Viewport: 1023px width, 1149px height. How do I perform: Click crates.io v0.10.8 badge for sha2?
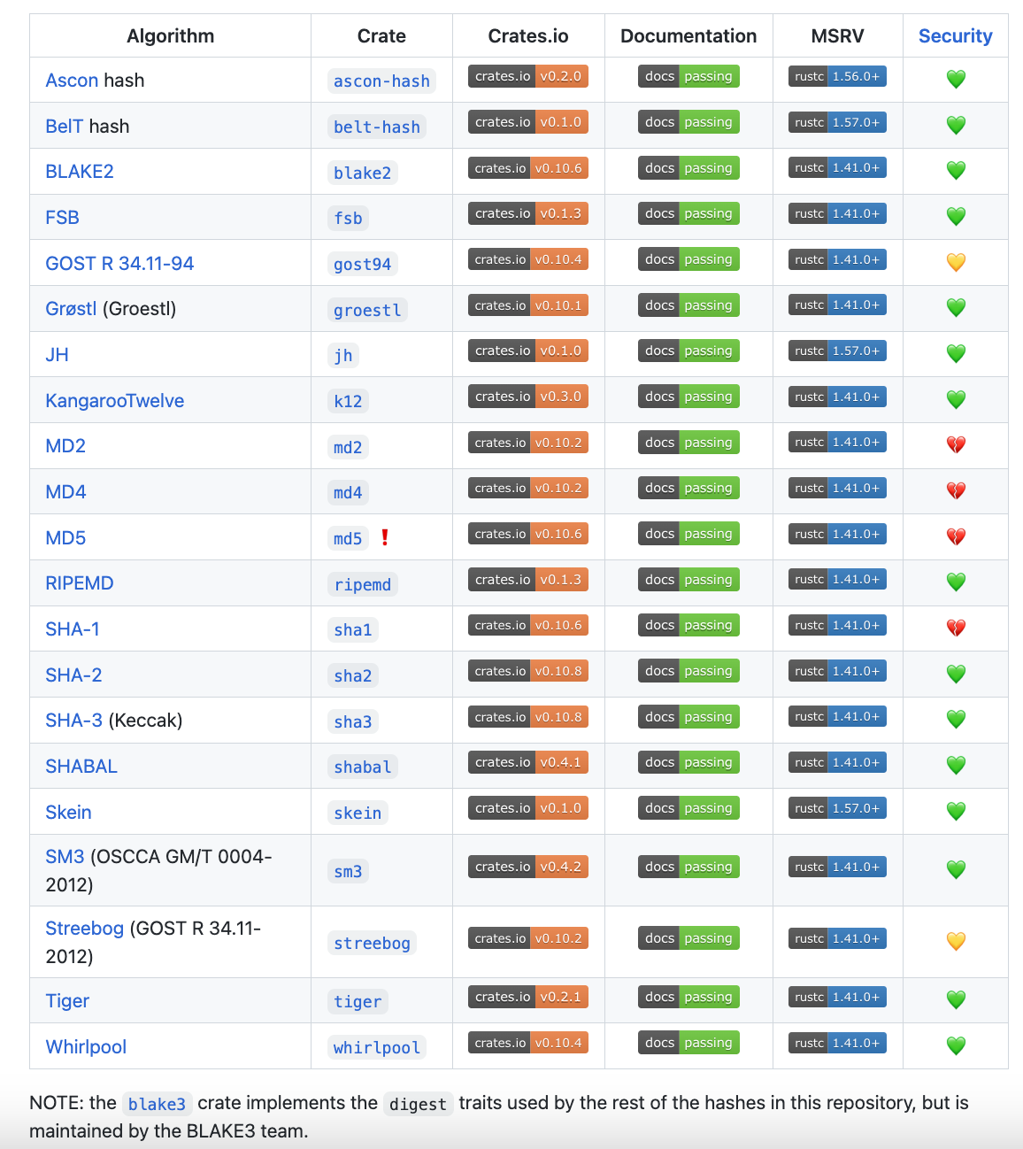click(528, 671)
